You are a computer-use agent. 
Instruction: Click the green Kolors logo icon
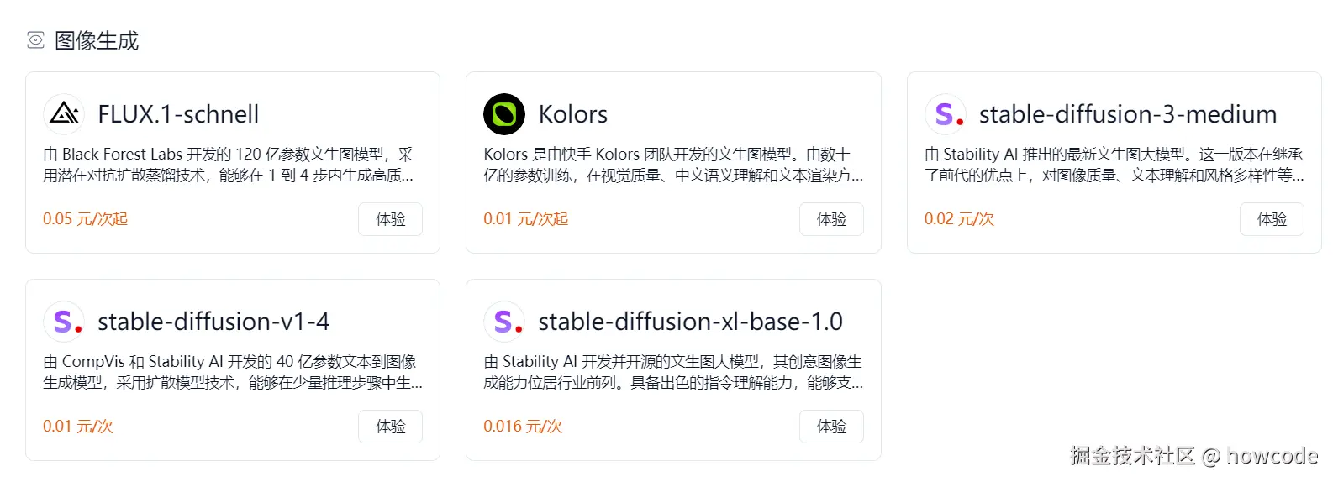tap(504, 113)
